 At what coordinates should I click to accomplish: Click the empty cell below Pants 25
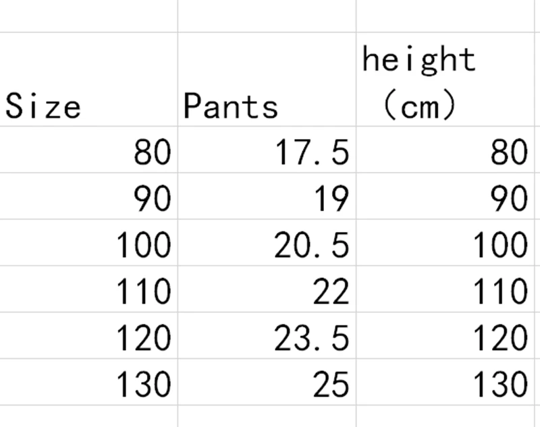pyautogui.click(x=267, y=416)
